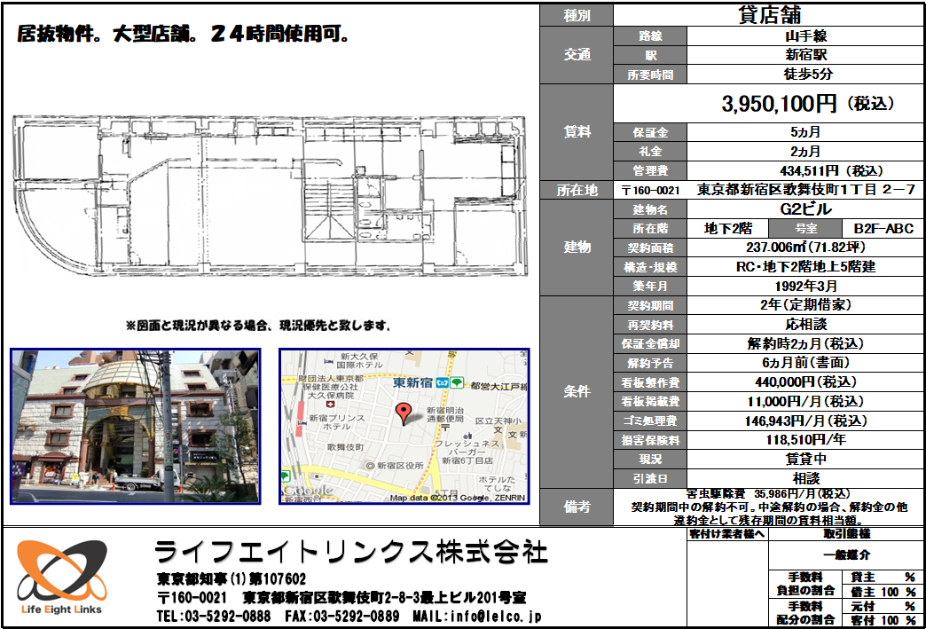
Task: Click the 所要時間 label cell
Action: click(650, 75)
